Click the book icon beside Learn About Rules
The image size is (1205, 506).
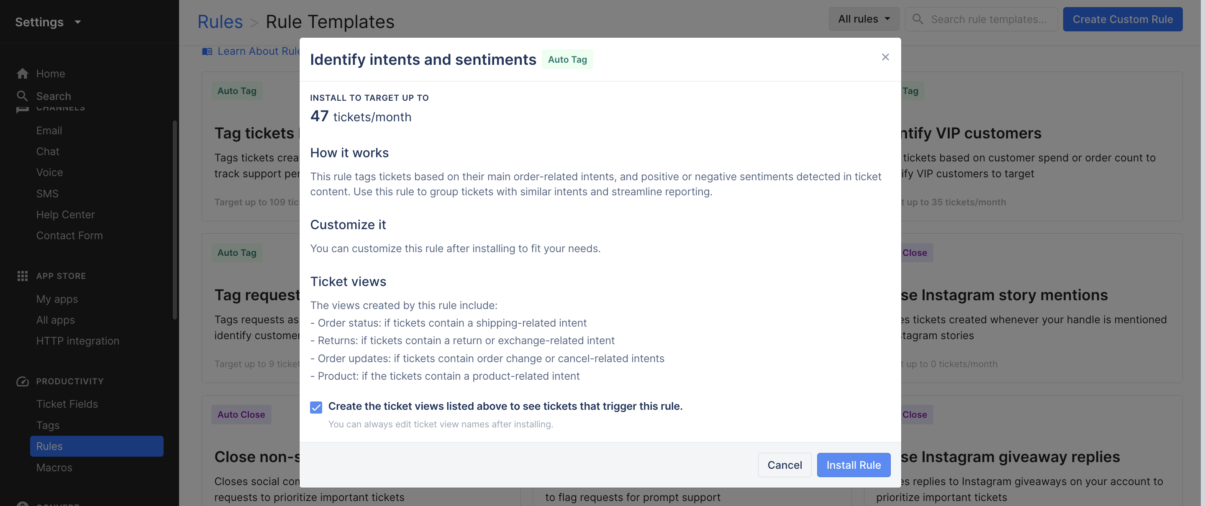[x=207, y=51]
